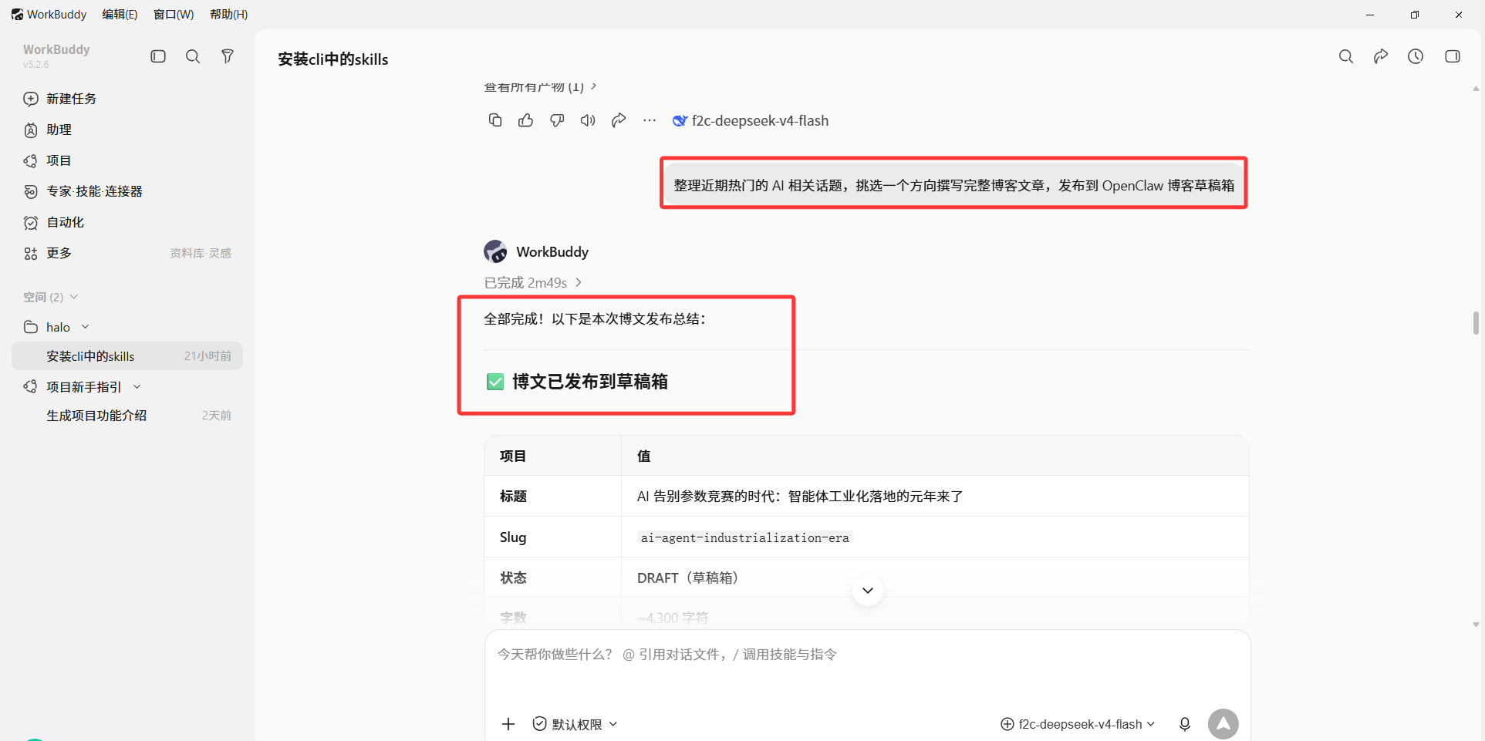Screen dimensions: 1485x741
Task: Toggle the right side panel icon
Action: [x=1453, y=56]
